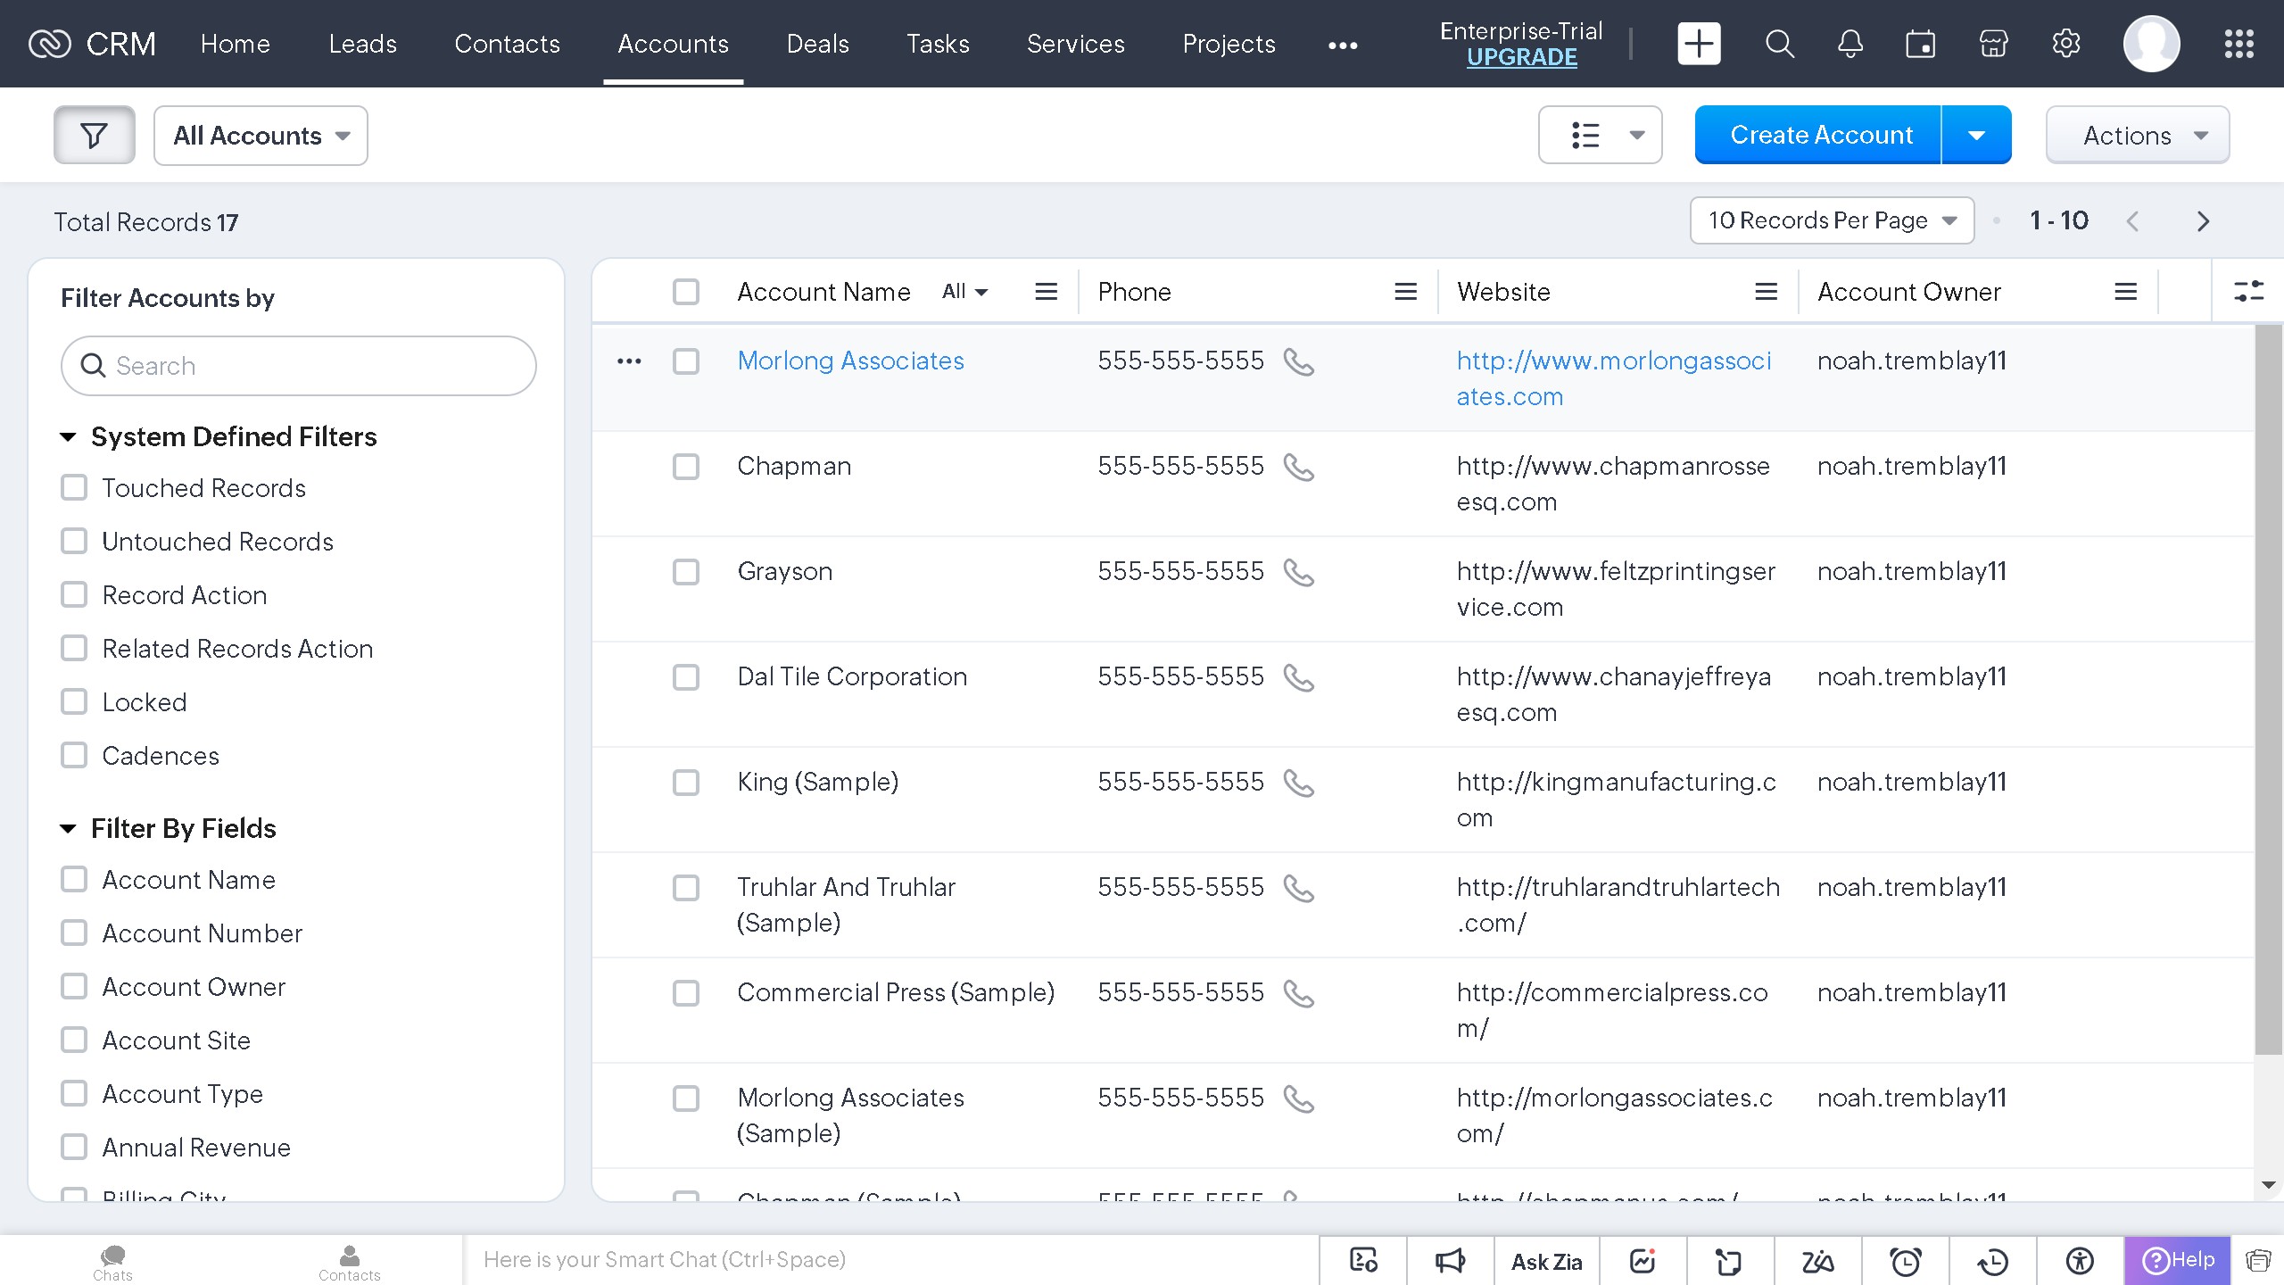Open the calendar icon in top bar
The width and height of the screenshot is (2284, 1285).
tap(1921, 44)
